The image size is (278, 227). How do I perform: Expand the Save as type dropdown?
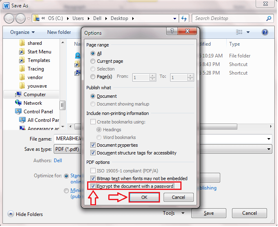point(269,149)
